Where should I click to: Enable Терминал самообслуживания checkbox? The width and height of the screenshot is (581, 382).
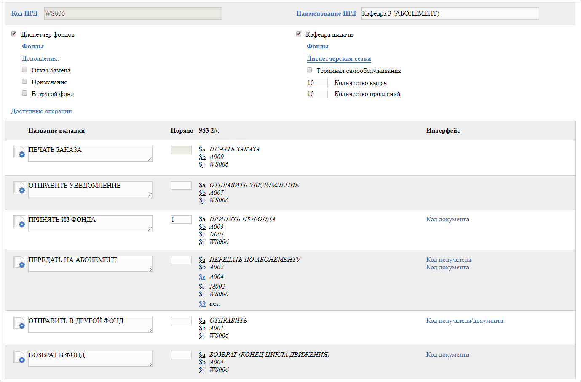309,70
